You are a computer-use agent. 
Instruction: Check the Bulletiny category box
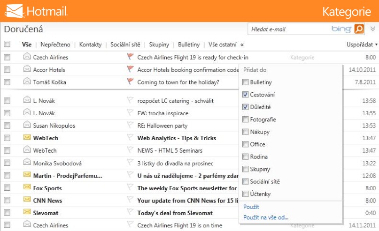click(x=245, y=82)
